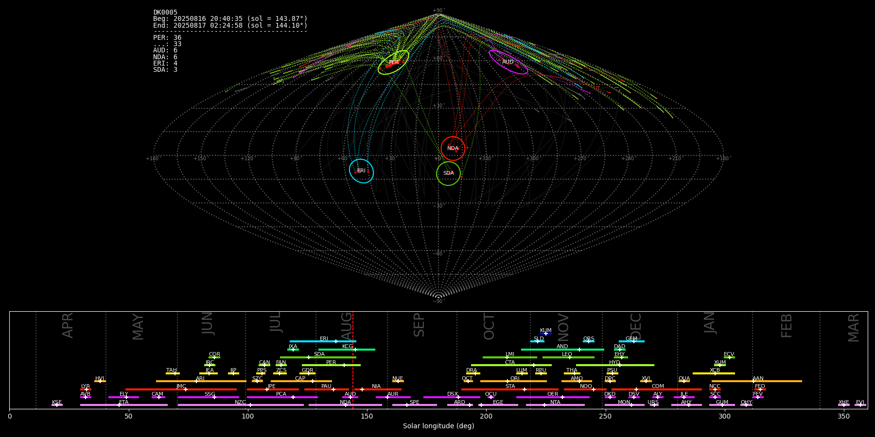Click the CTA shower bar in timeline

point(511,365)
